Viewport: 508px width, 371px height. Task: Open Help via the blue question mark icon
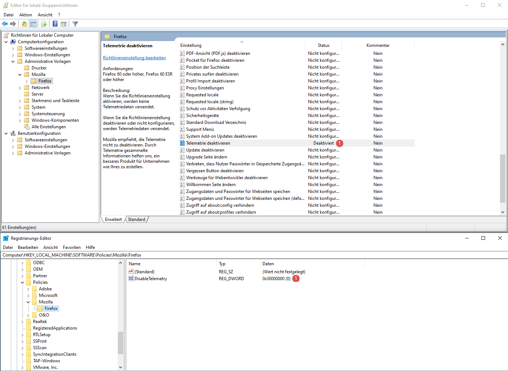55,24
